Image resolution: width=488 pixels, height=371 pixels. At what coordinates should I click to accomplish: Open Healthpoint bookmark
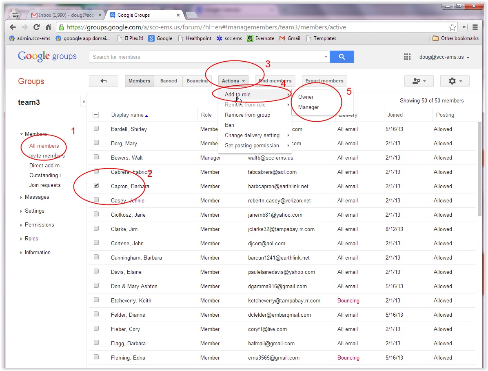pos(195,38)
